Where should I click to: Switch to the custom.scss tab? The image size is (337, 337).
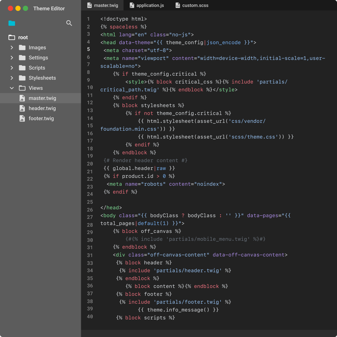pos(192,5)
